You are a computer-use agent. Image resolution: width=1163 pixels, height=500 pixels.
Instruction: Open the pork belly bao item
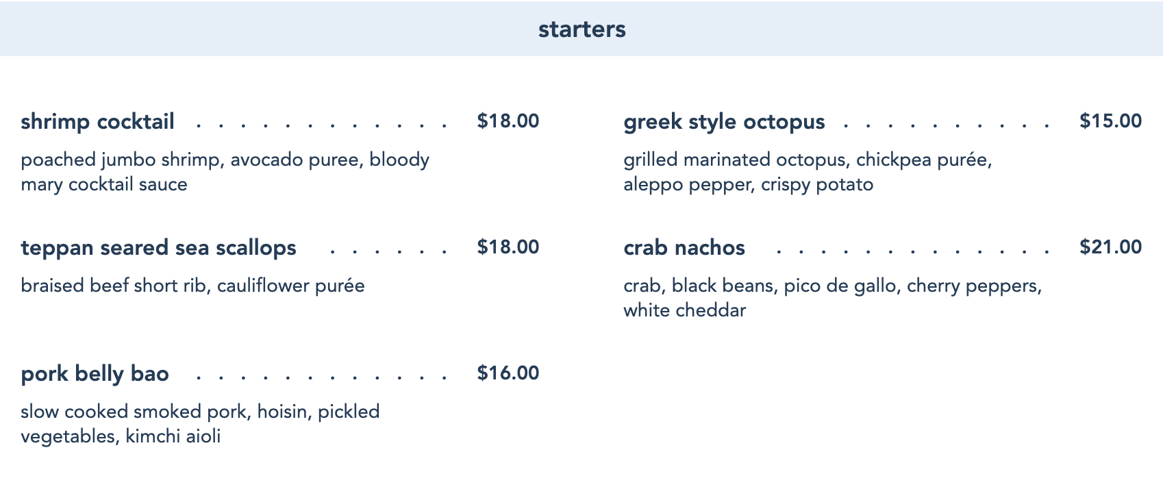pyautogui.click(x=95, y=374)
